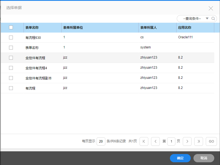Check the 有流程630 row checkbox

[11, 37]
